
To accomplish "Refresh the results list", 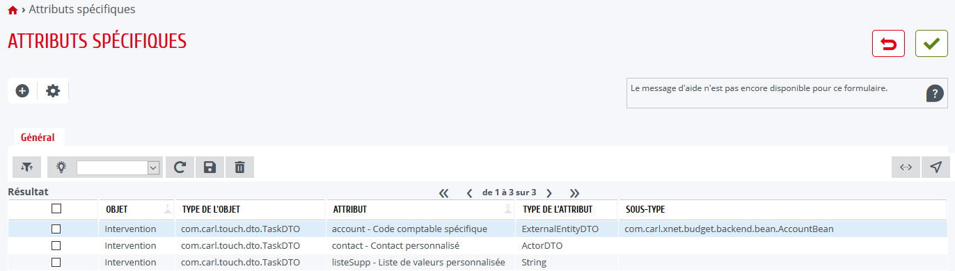I will 180,167.
